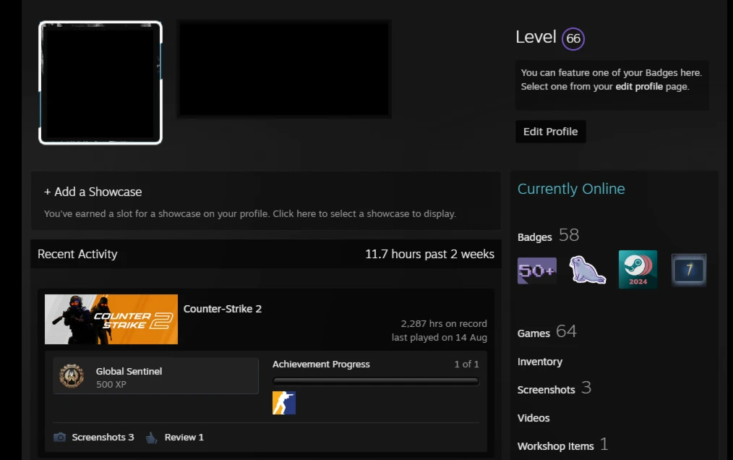733x460 pixels.
Task: Click the Recent Activity header
Action: (77, 254)
